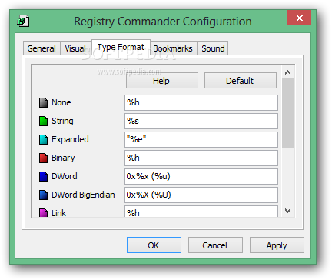Click the gray None type icon
The height and width of the screenshot is (280, 332).
(43, 102)
